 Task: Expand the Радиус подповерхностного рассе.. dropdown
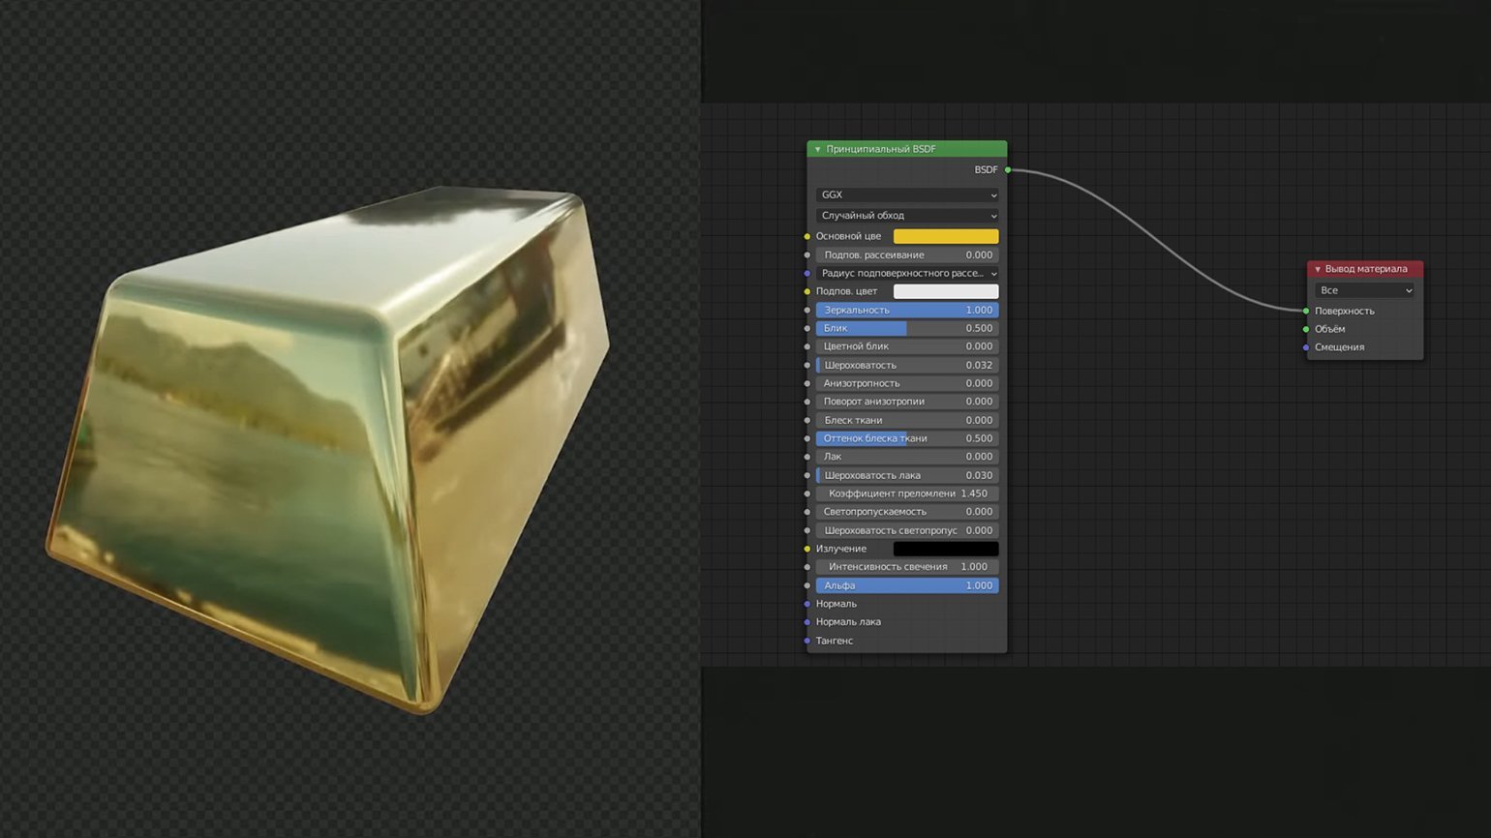[907, 273]
